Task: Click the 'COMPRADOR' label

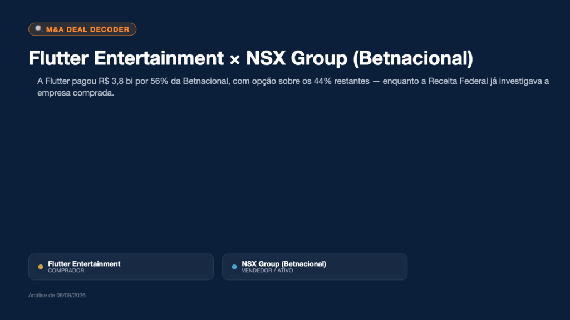Action: point(66,271)
